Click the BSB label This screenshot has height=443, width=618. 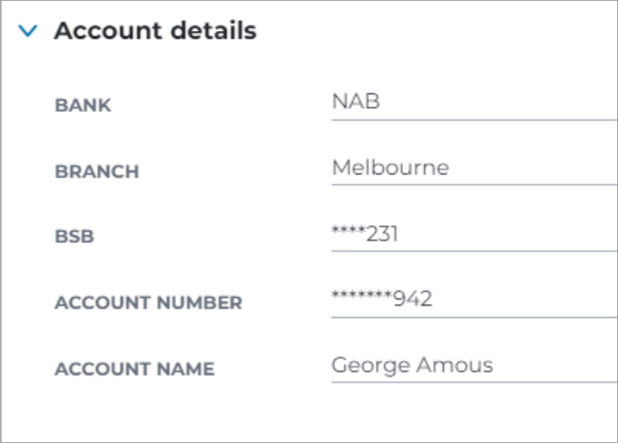tap(75, 237)
